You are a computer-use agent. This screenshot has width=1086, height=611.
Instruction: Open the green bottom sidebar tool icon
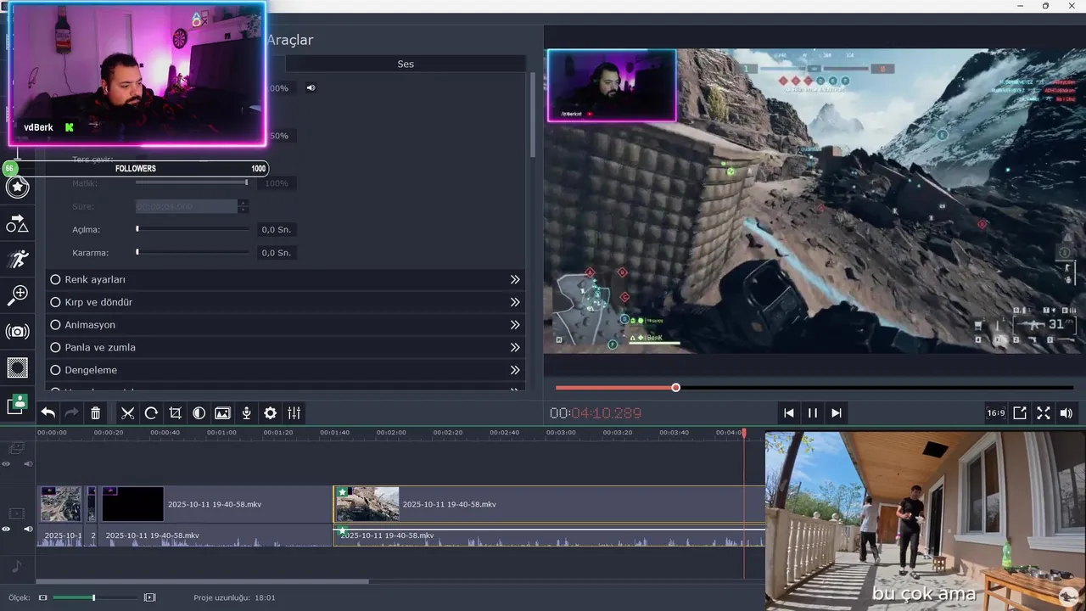(17, 404)
